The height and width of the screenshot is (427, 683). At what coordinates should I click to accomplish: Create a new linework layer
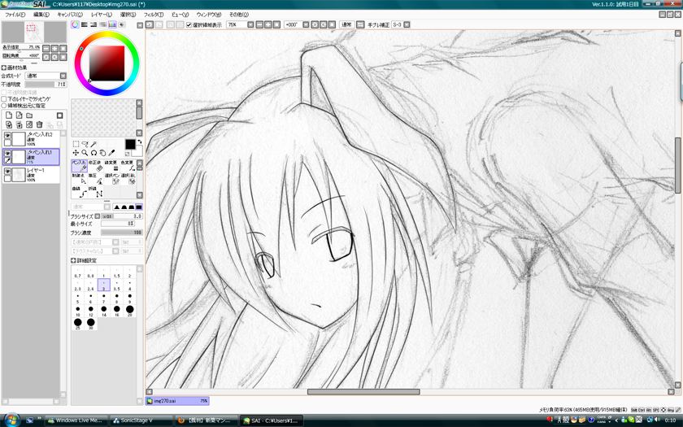coord(20,115)
